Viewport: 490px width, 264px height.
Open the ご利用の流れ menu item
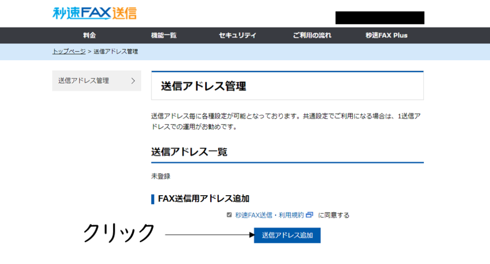click(x=312, y=35)
